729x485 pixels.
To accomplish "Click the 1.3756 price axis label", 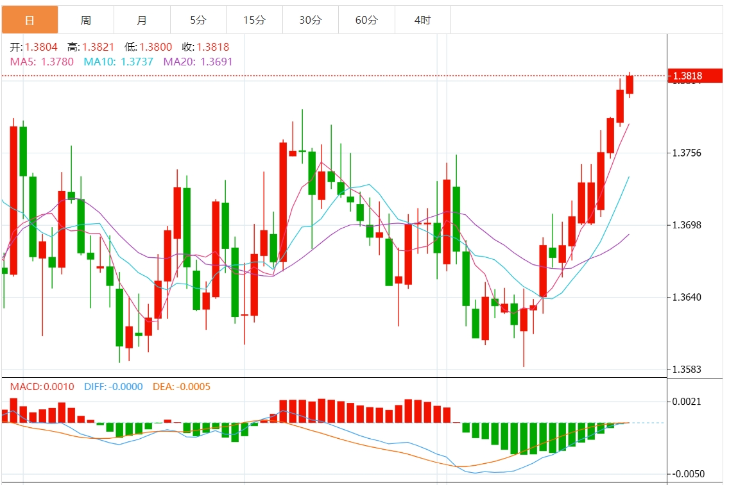I will pos(687,153).
